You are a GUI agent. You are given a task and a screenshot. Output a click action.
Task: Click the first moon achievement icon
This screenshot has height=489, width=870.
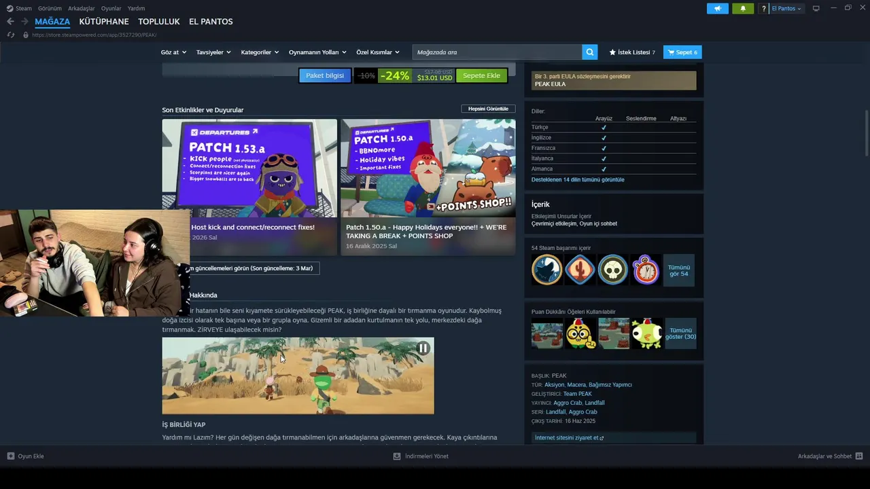[x=546, y=270]
